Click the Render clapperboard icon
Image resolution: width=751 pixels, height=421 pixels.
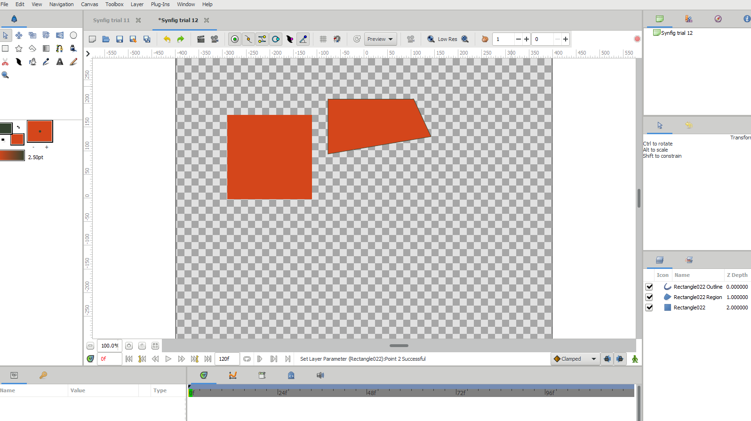coord(201,39)
